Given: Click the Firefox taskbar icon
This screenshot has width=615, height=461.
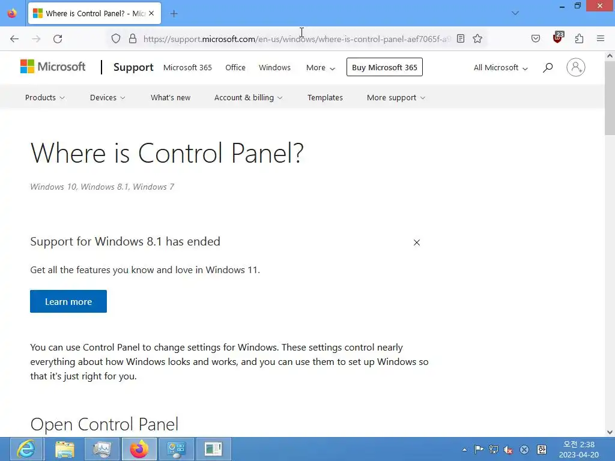Looking at the screenshot, I should pos(139,449).
